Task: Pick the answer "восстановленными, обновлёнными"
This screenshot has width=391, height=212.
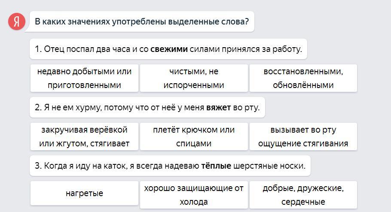Action: coord(303,78)
